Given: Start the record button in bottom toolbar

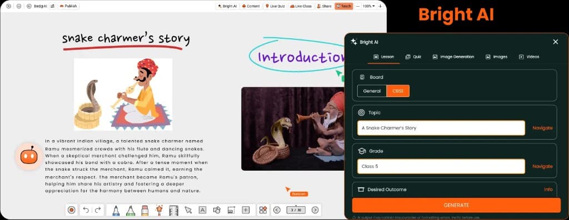Looking at the screenshot, I should click(72, 210).
